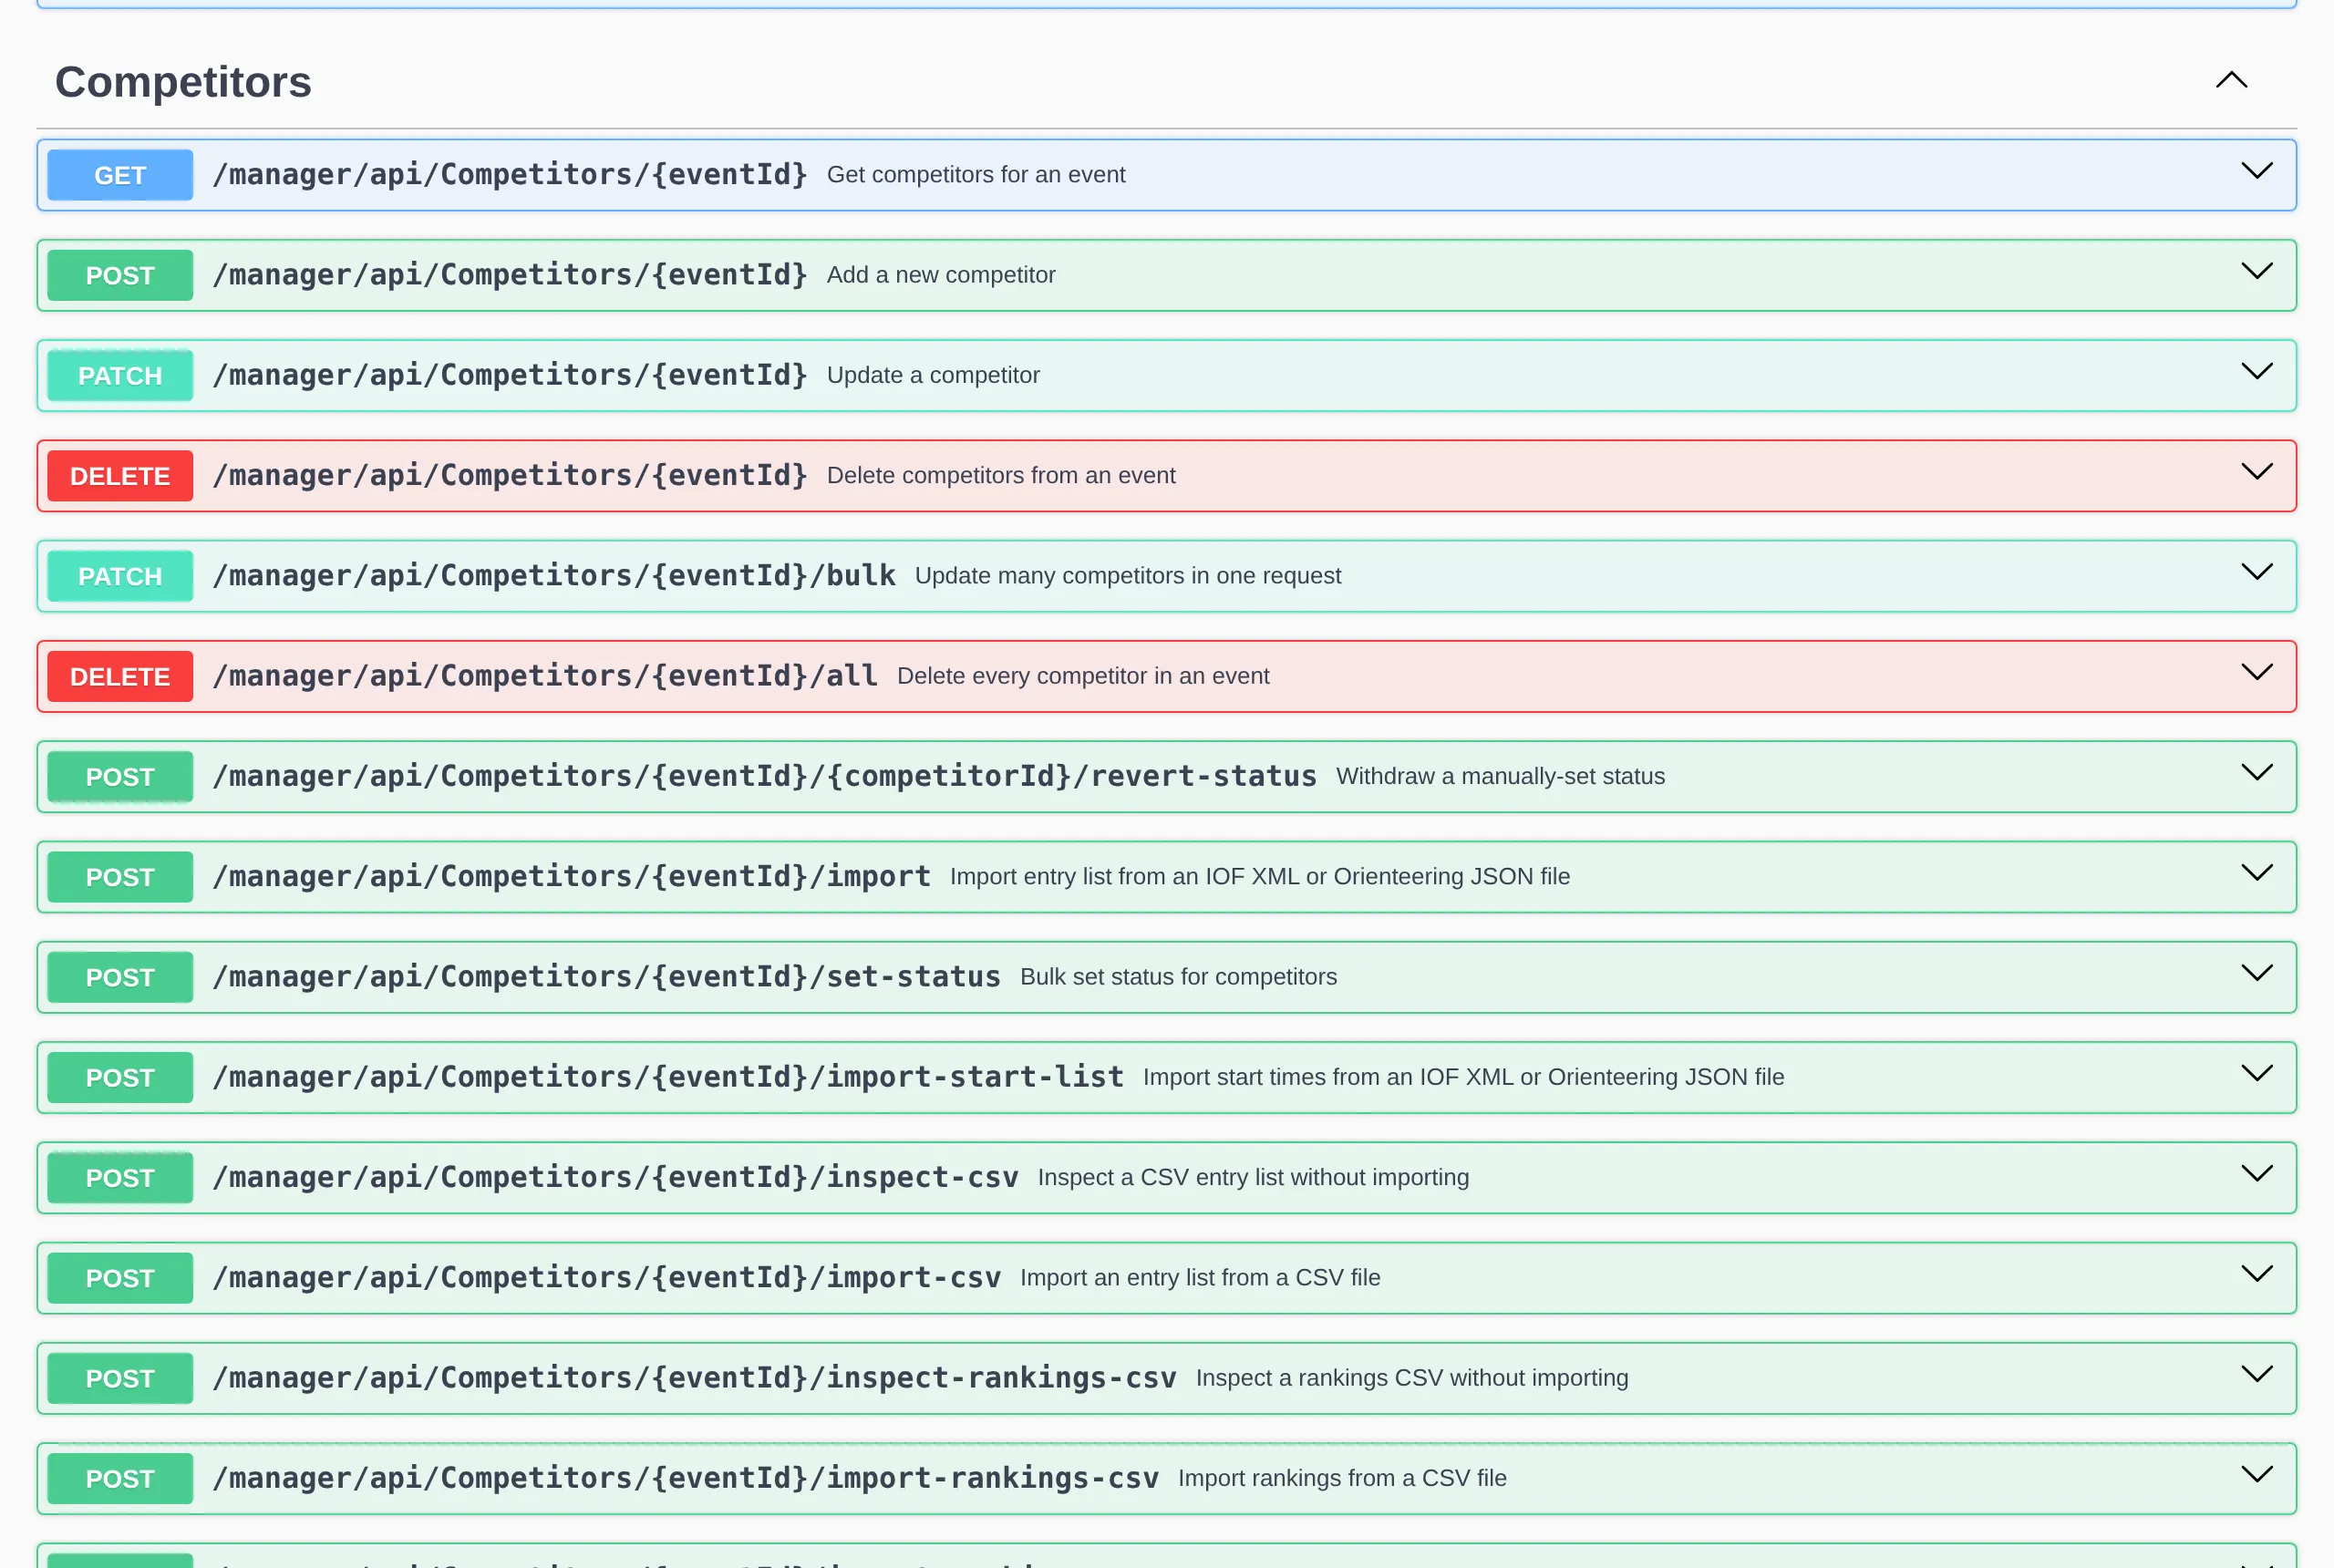Click 'Get competitors for an event' description
This screenshot has width=2334, height=1568.
coord(976,175)
